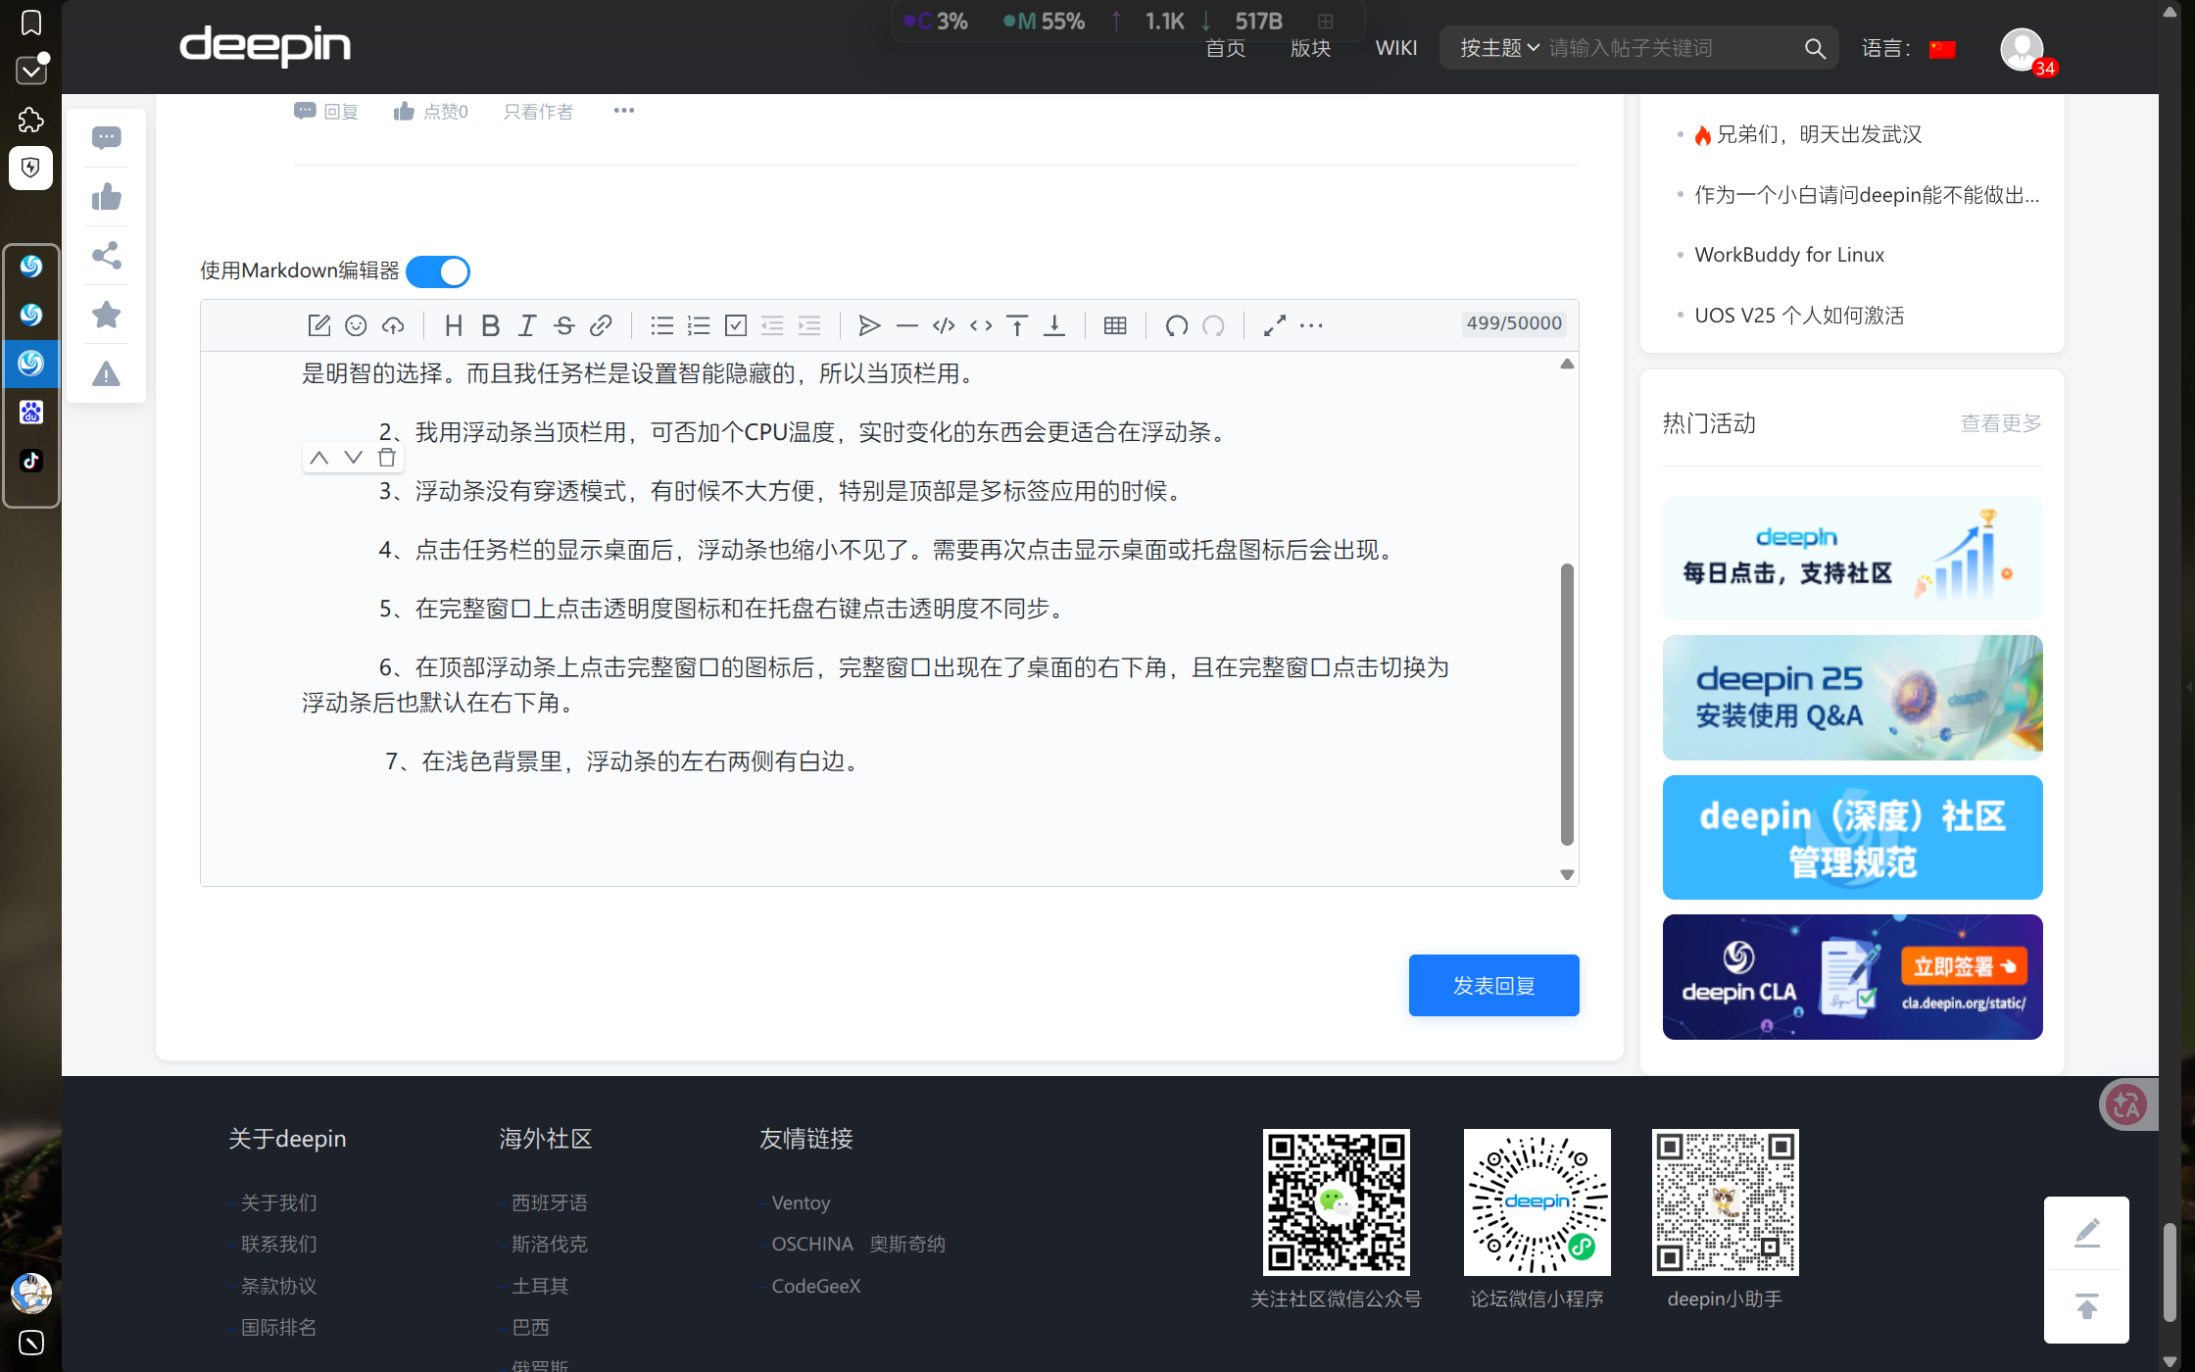This screenshot has height=1372, width=2195.
Task: Apply heading format with H icon
Action: point(453,325)
